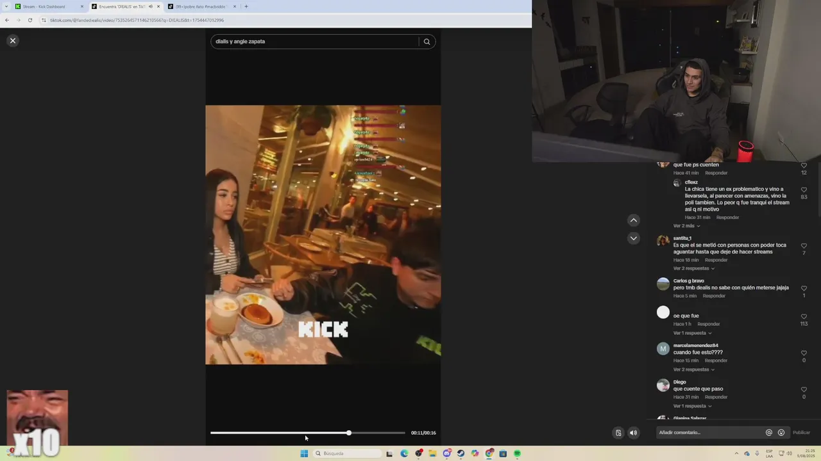821x461 pixels.
Task: Go back in the browser
Action: [7, 20]
